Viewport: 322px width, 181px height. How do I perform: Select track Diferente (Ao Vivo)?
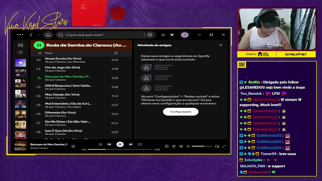click(81, 114)
